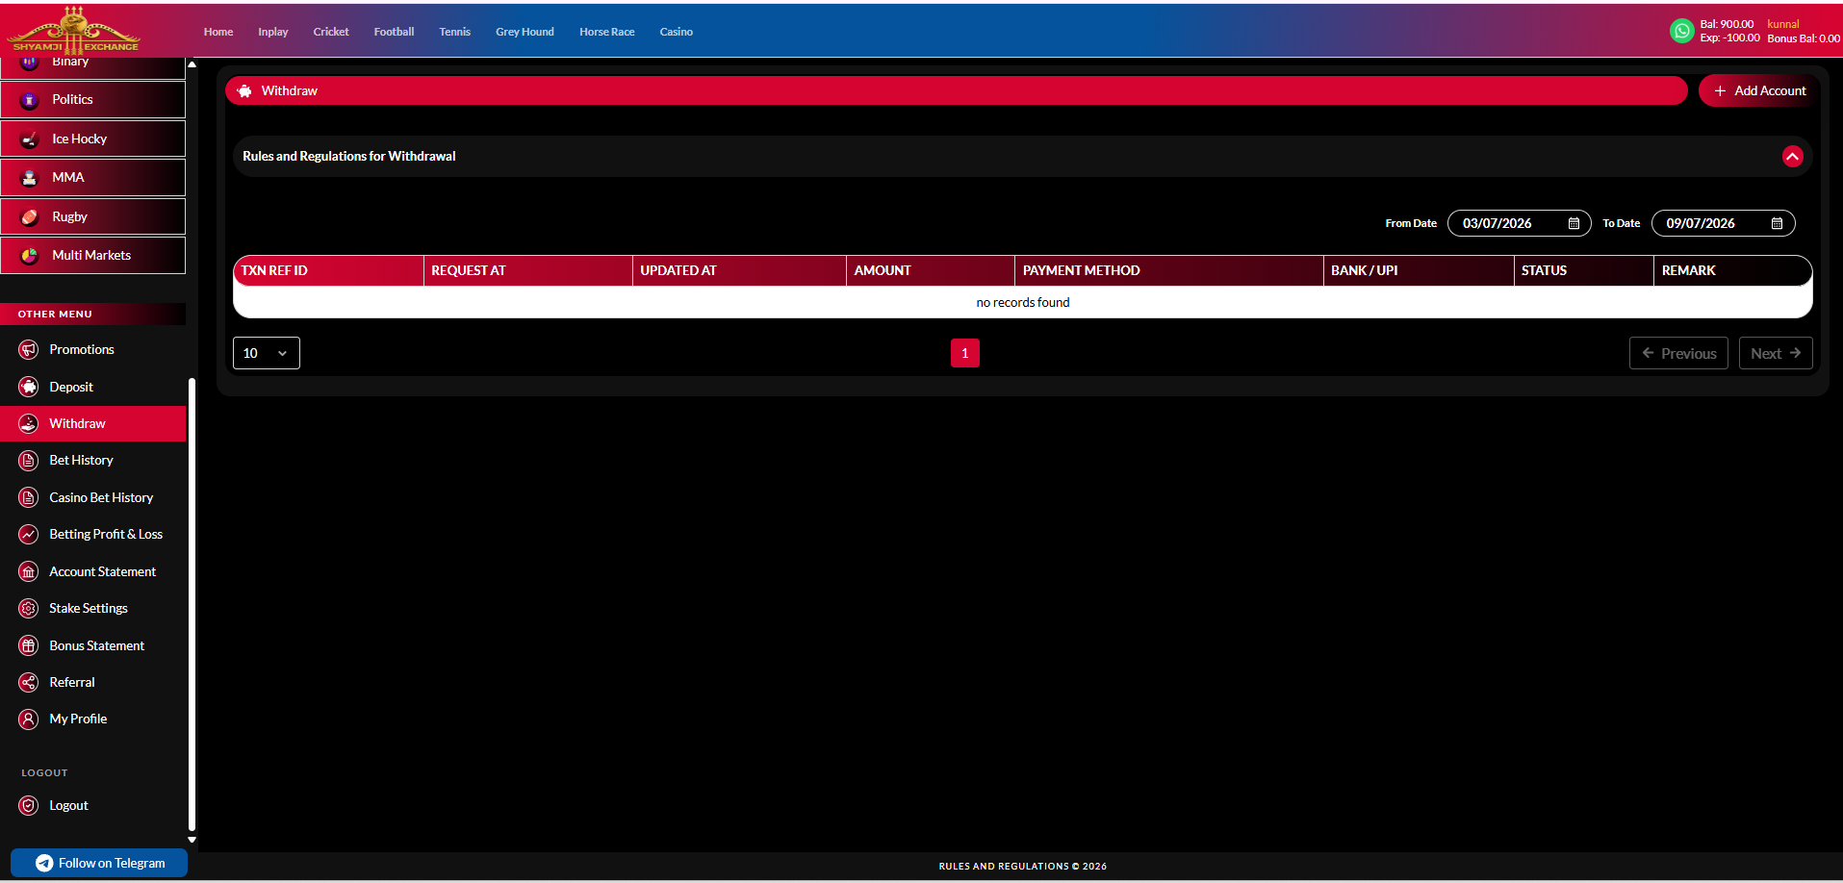The width and height of the screenshot is (1843, 883).
Task: Open the rows-per-page dropdown showing 10
Action: (x=267, y=353)
